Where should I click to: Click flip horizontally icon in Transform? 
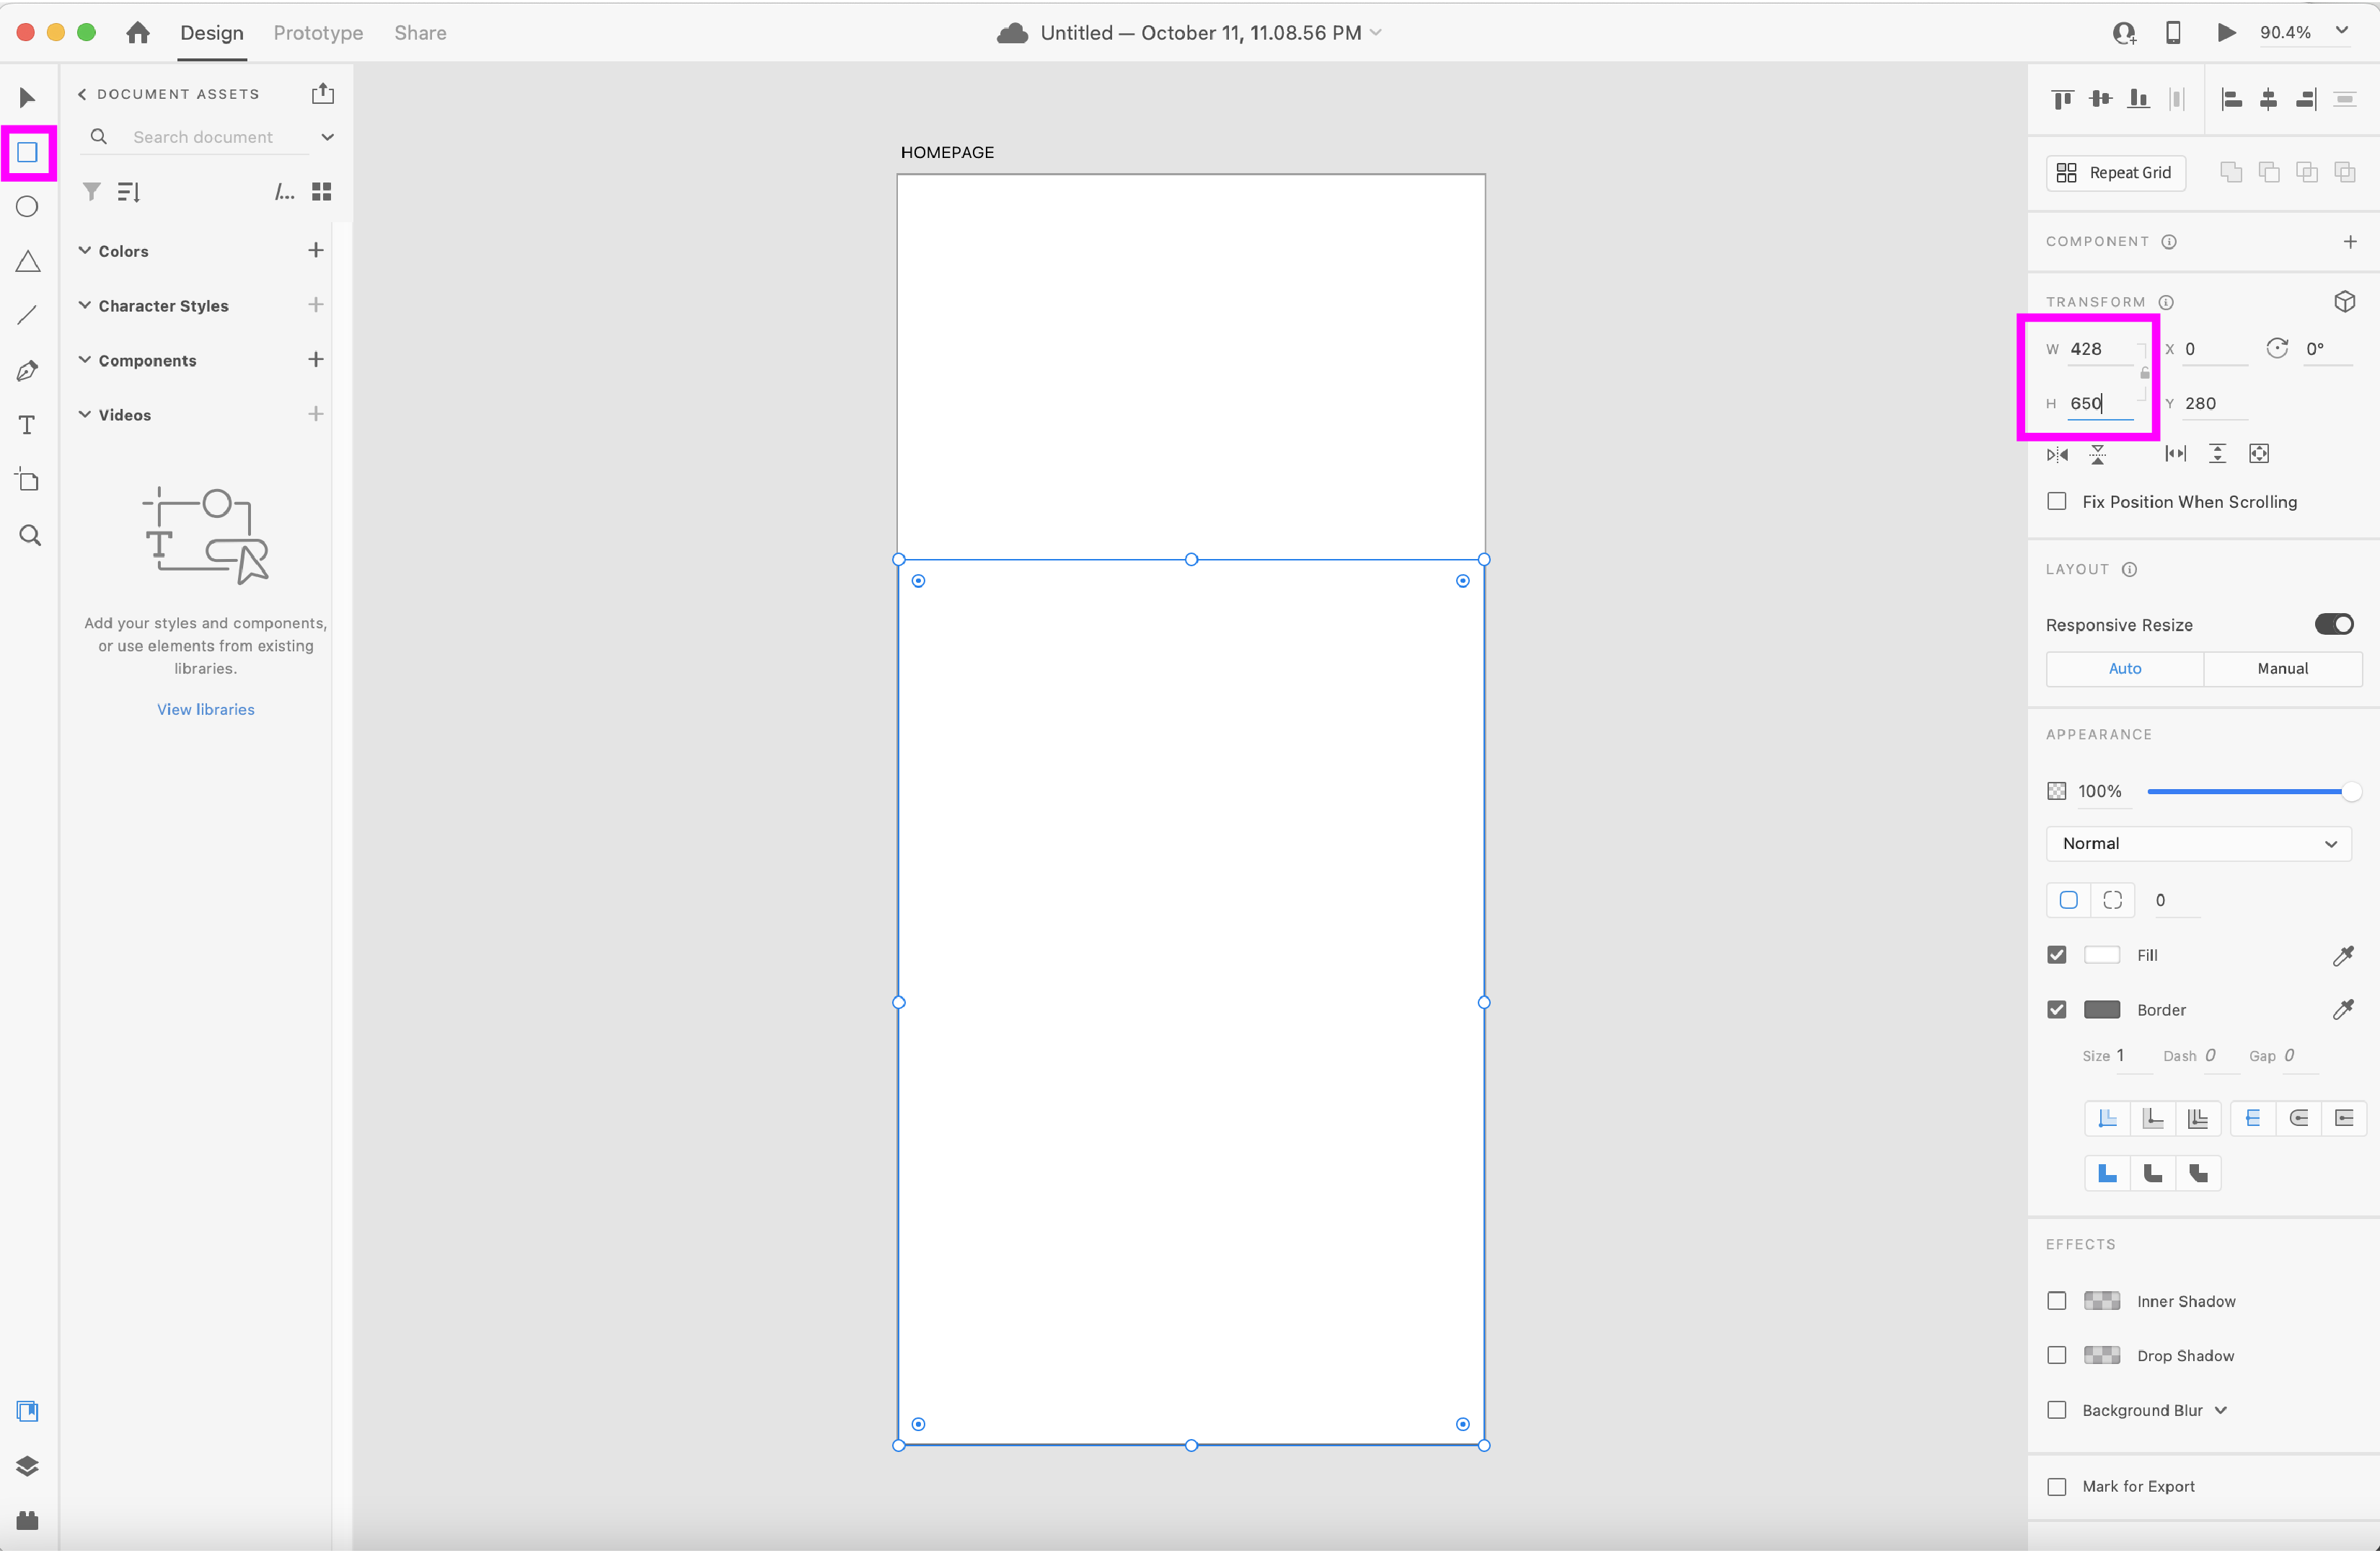tap(2057, 455)
